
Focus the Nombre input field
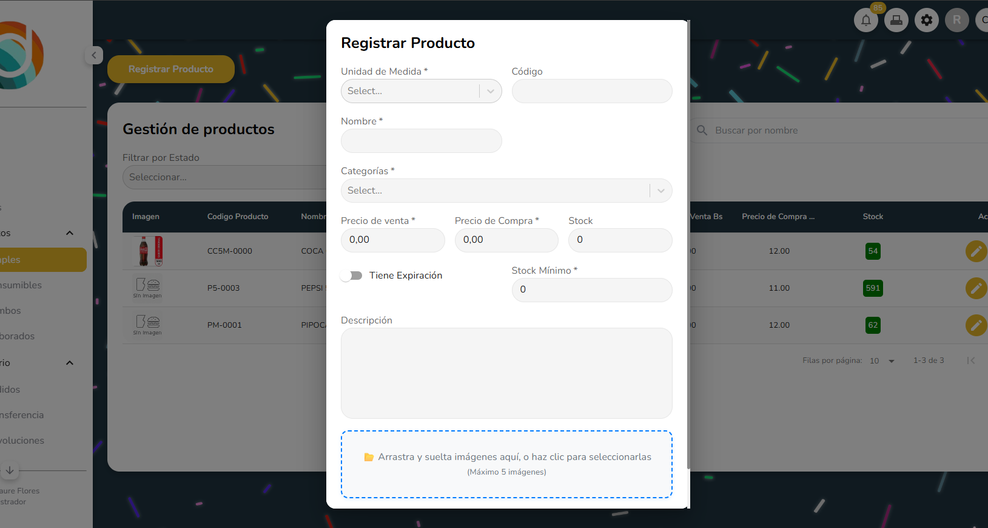click(x=421, y=141)
